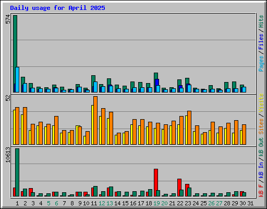Viewport: 267px width, 209px height.
Task: Click the green weekend day label 5
Action: click(x=48, y=203)
